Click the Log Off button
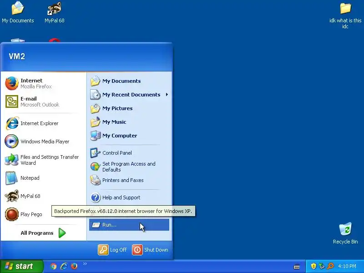Viewport: 364px width, 273px height. [x=112, y=250]
